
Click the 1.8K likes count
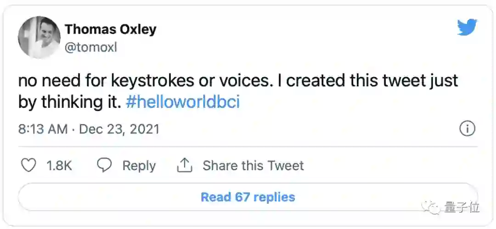59,166
